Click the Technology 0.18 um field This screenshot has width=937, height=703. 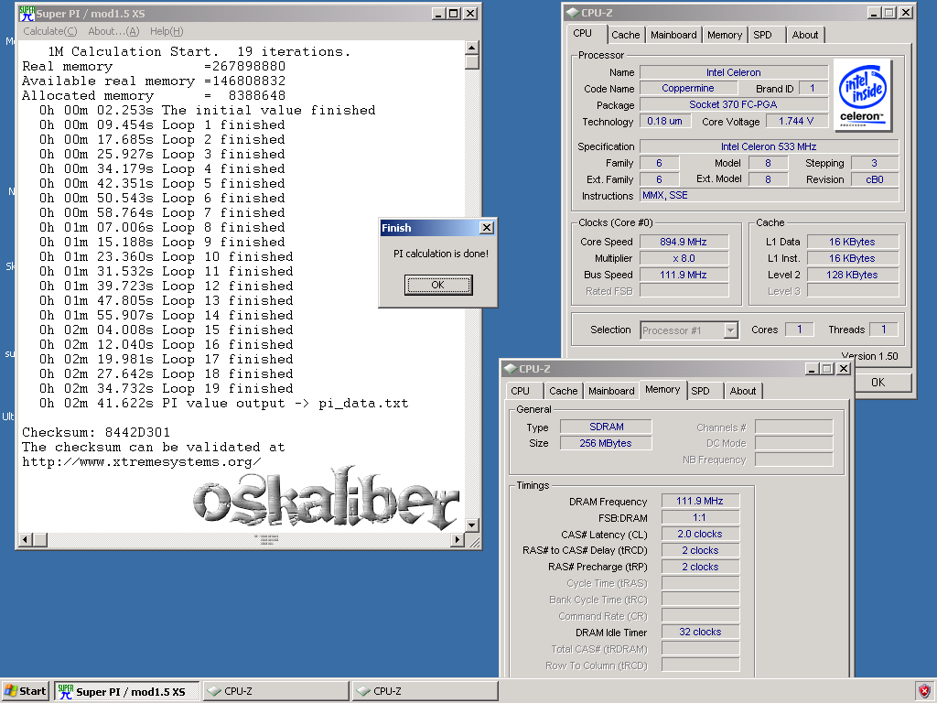point(665,122)
